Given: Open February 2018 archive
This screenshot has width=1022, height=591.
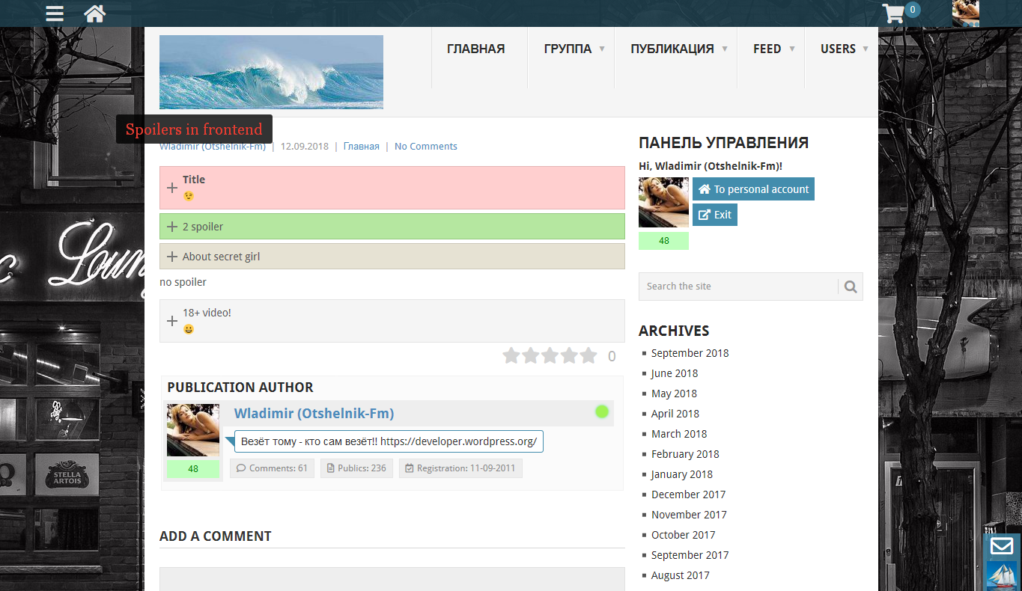Looking at the screenshot, I should pyautogui.click(x=685, y=454).
